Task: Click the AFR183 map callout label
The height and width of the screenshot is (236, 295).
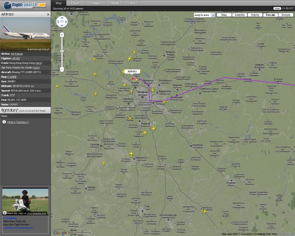Action: point(132,71)
